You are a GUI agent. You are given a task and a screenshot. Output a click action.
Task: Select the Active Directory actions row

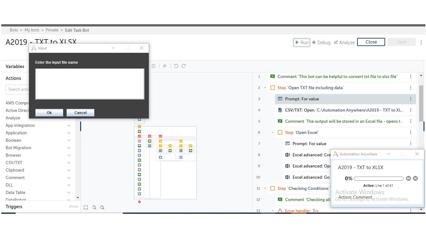[x=17, y=111]
